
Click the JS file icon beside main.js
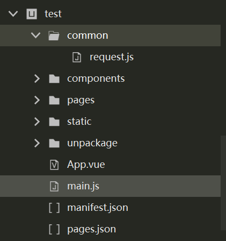[x=54, y=186]
